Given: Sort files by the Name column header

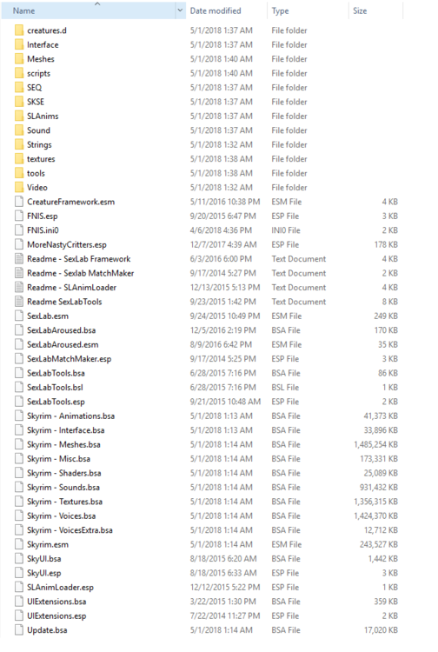Looking at the screenshot, I should (89, 10).
